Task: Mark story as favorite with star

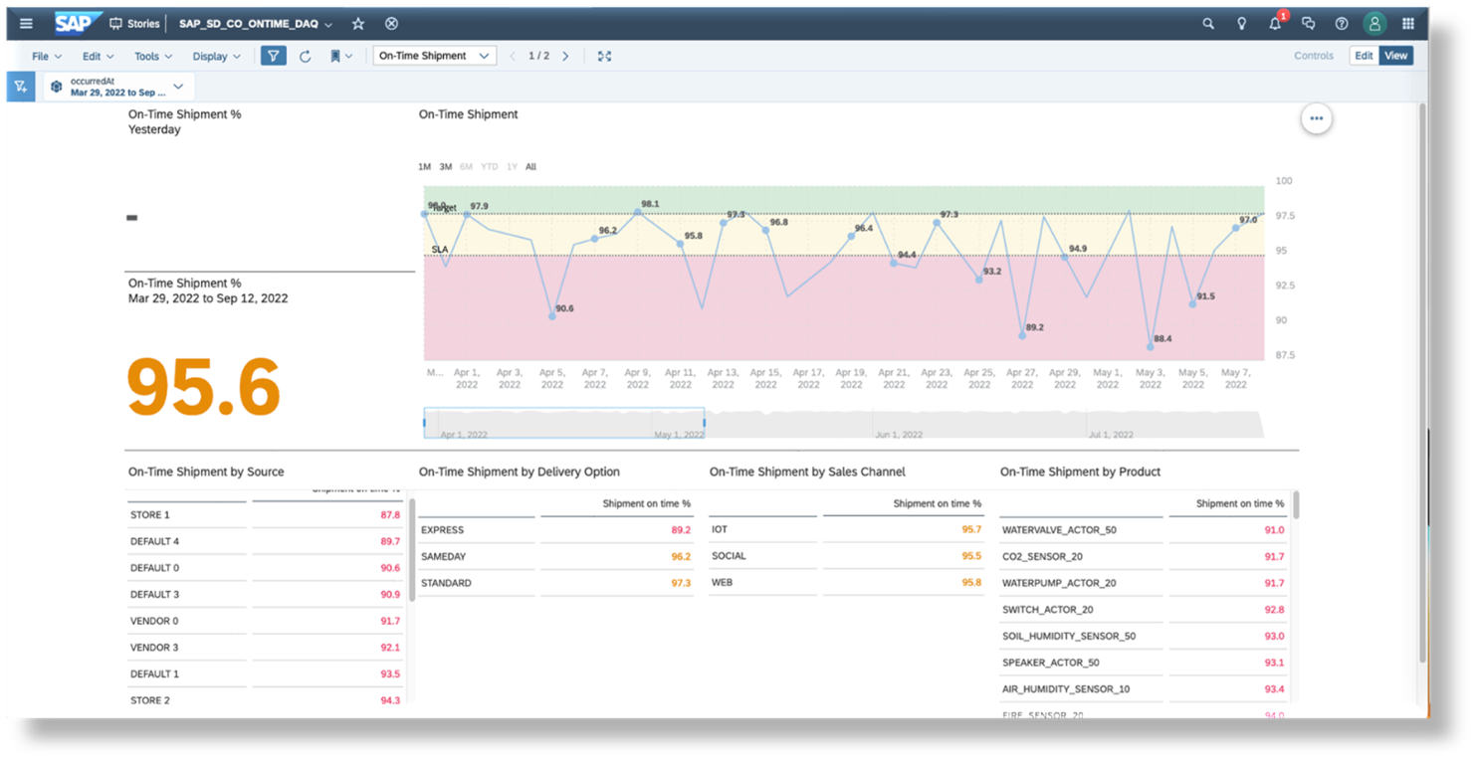Action: click(x=358, y=24)
